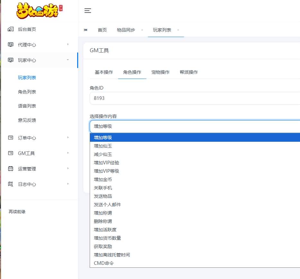Select the 增加货币数量 option
300x279 pixels.
pyautogui.click(x=195, y=238)
